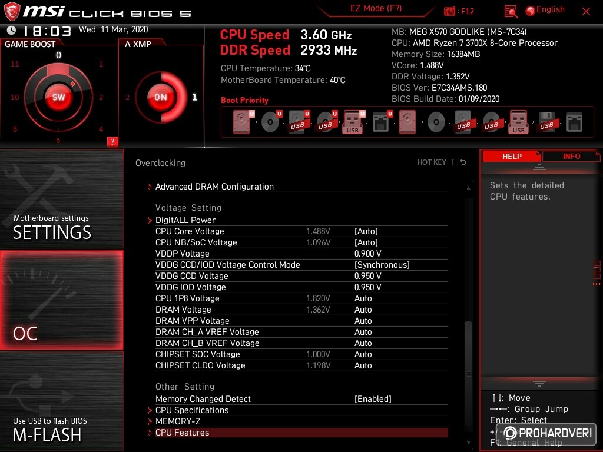The height and width of the screenshot is (452, 603).
Task: Take a screenshot with the F12 camera icon
Action: tap(449, 11)
